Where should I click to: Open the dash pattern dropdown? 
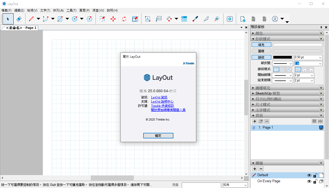click(x=290, y=64)
